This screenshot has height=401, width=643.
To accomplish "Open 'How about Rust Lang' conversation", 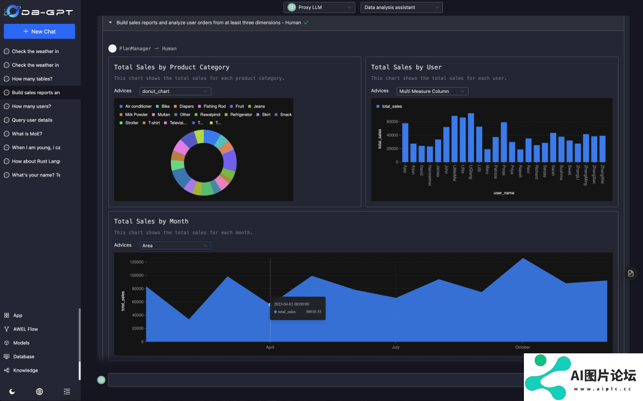I will pyautogui.click(x=36, y=161).
